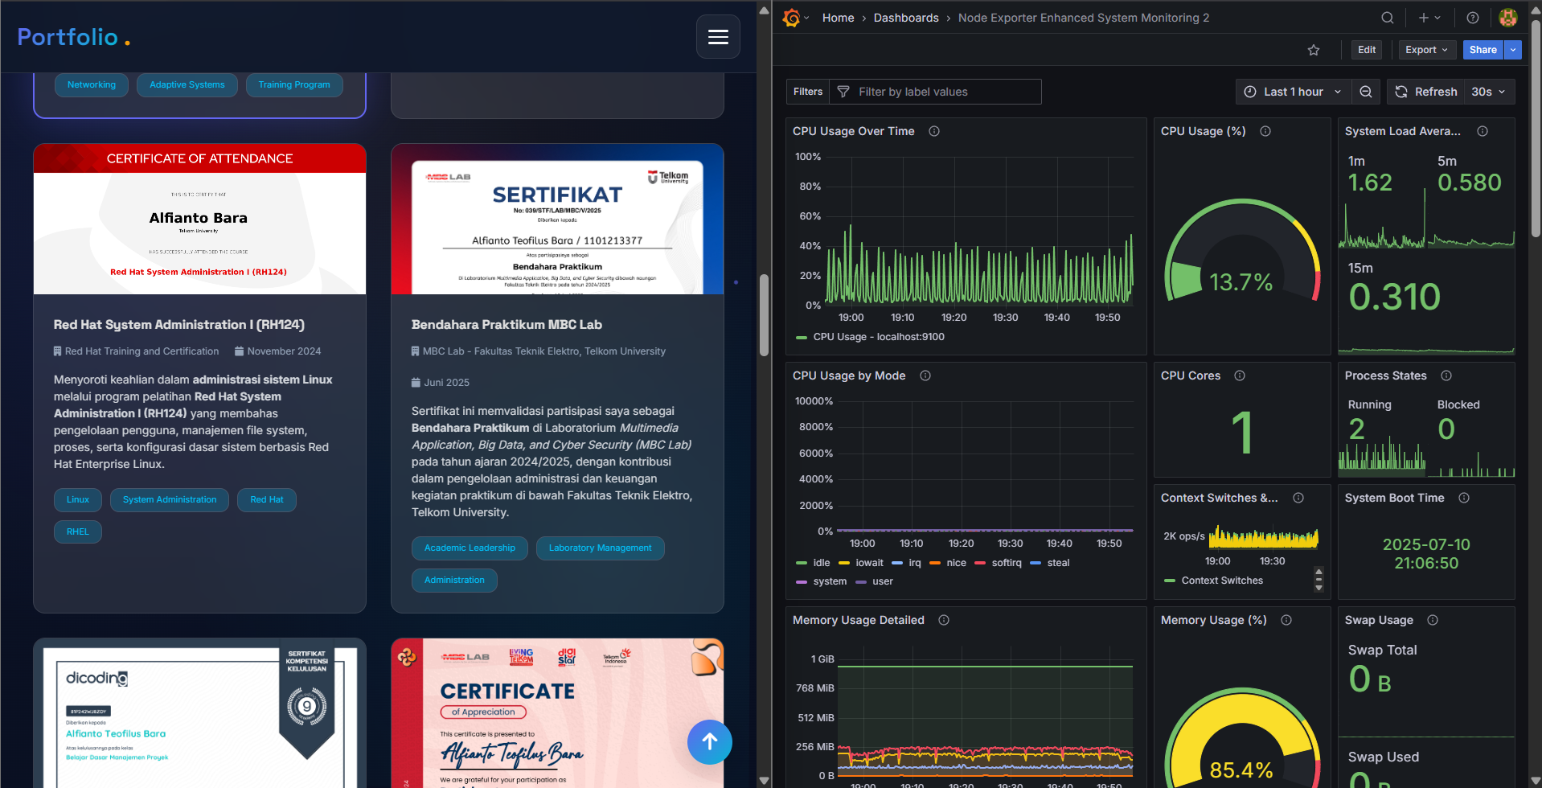The height and width of the screenshot is (788, 1542).
Task: Open Grafana search magnifier icon
Action: pos(1388,18)
